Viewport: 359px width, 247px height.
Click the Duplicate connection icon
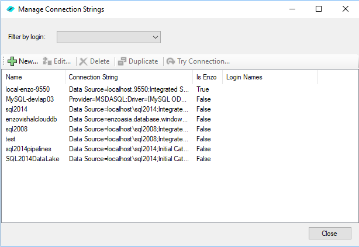pyautogui.click(x=122, y=61)
